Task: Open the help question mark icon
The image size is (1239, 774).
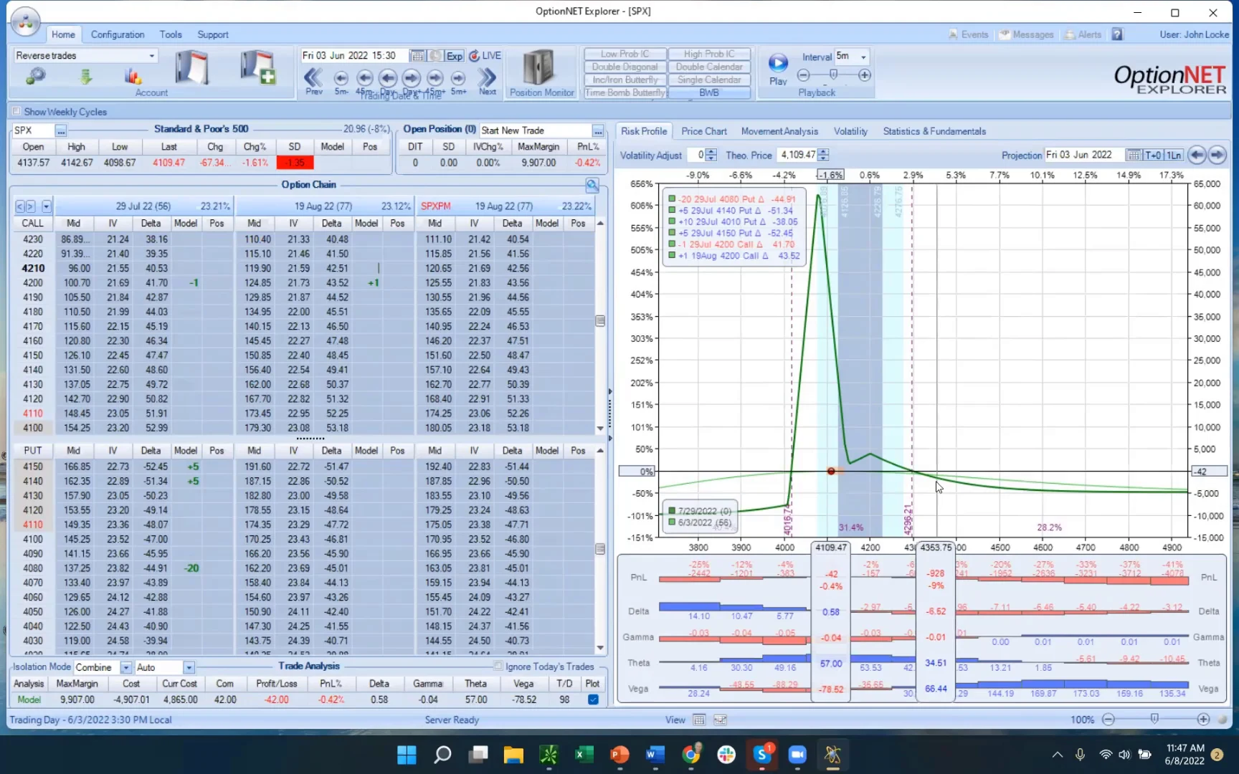Action: pyautogui.click(x=1117, y=34)
